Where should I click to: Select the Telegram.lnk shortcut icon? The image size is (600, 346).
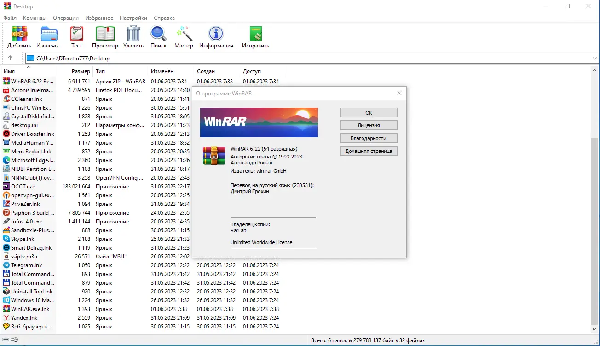(6, 265)
